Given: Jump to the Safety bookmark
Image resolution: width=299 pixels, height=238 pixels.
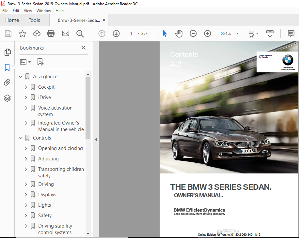Looking at the screenshot, I should pos(45,216).
